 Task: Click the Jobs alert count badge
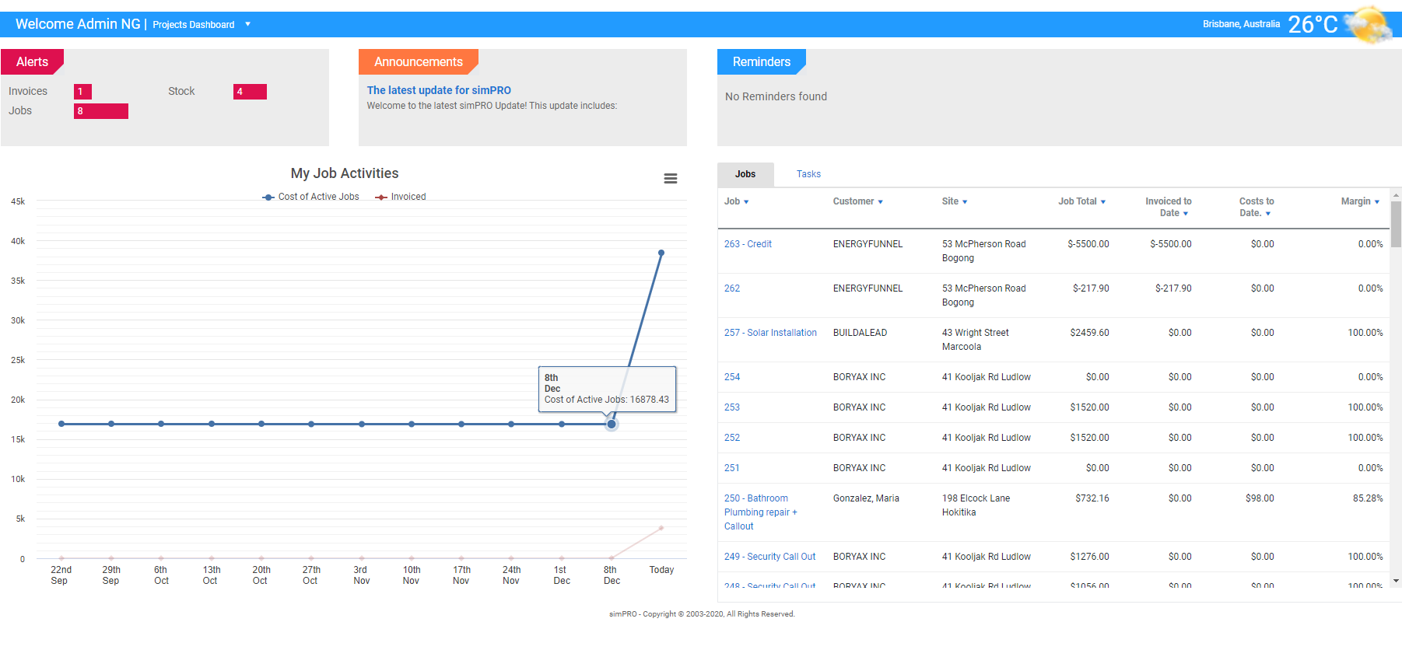click(x=101, y=111)
